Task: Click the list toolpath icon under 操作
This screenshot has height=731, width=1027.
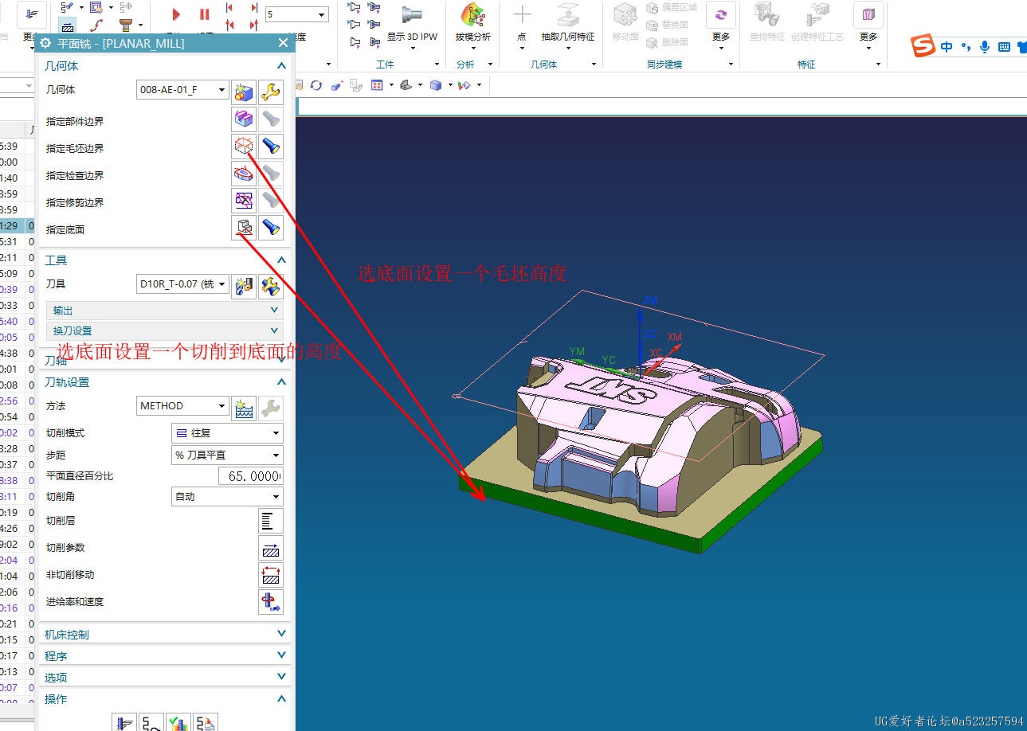Action: (206, 723)
